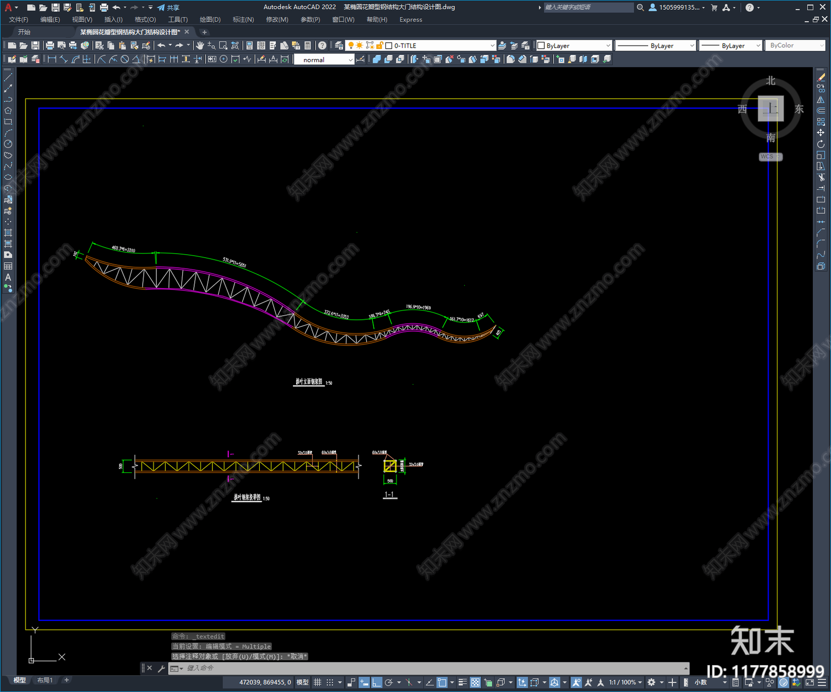This screenshot has height=692, width=831.
Task: Select the Polygon draw tool
Action: (x=8, y=111)
